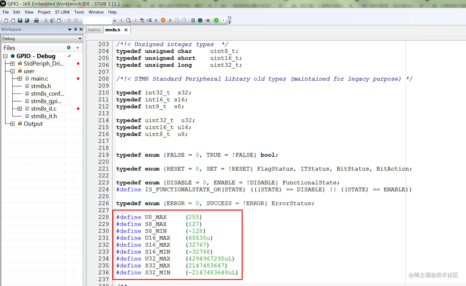Click the Files column header
466x286 pixels.
9,48
